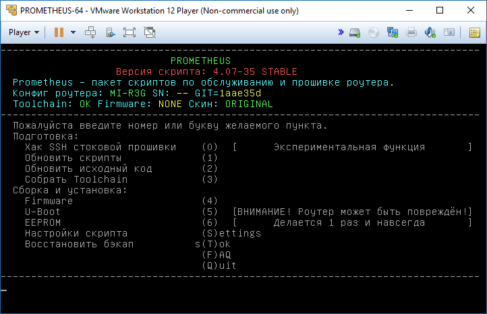Expand the double chevron devices toolbar

341,32
